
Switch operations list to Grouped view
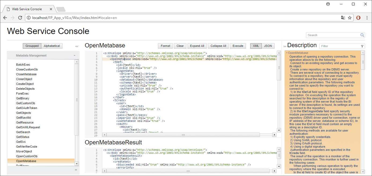32,46
